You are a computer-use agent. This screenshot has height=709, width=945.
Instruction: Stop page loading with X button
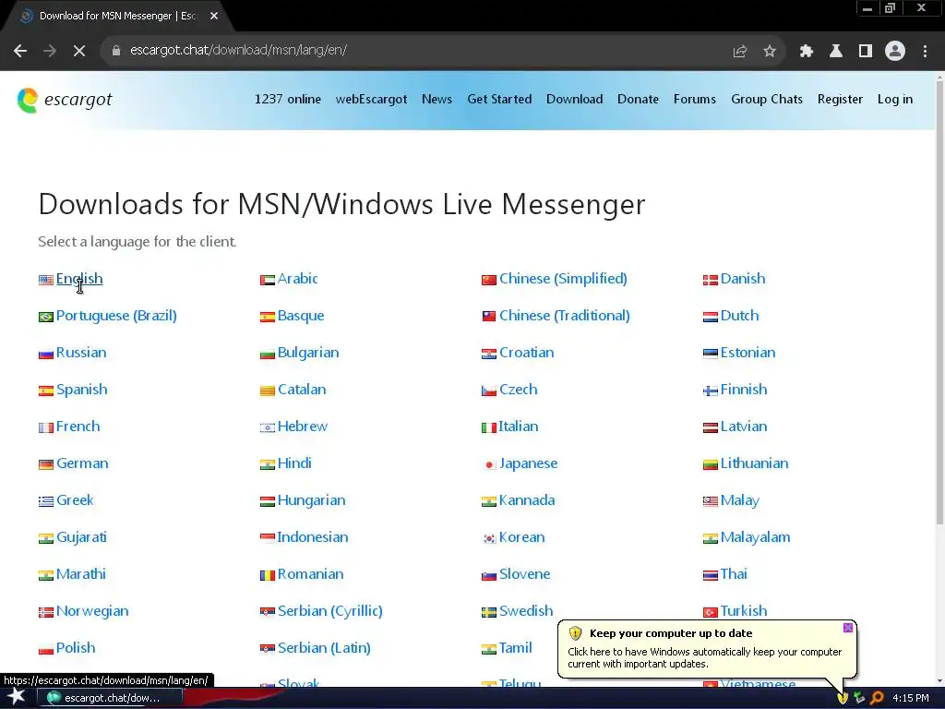tap(79, 51)
